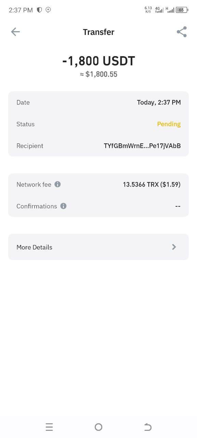Tap the Network fee label
Viewport: 197px width, 438px height.
[34, 184]
